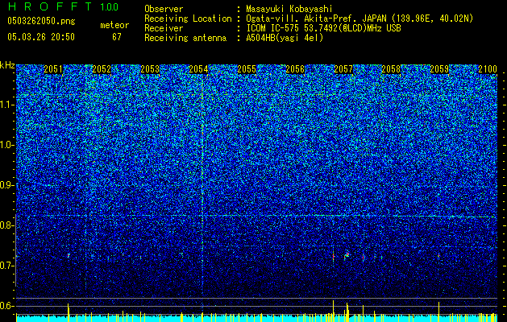Select the filename 0503262050.png
This screenshot has width=507, height=322.
(x=41, y=21)
